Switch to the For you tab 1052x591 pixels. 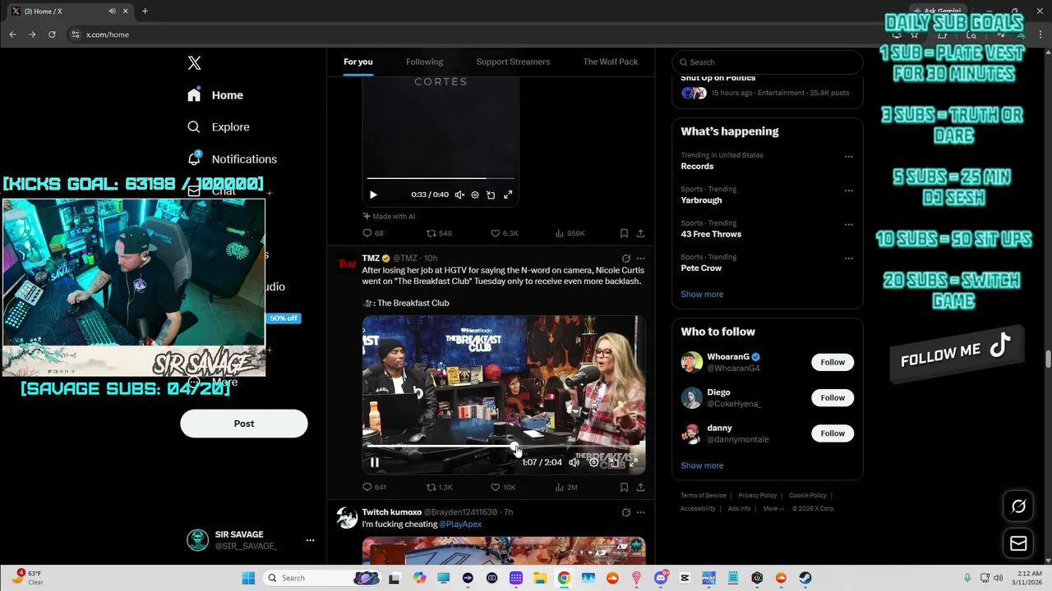(358, 62)
